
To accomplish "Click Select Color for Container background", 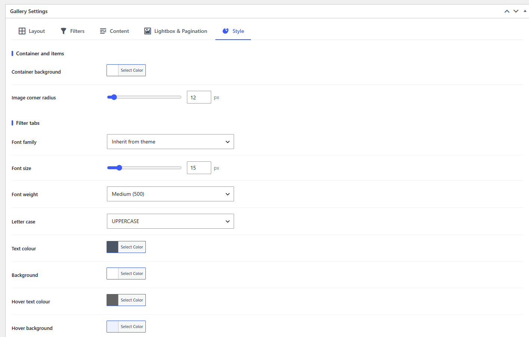I will coord(132,70).
